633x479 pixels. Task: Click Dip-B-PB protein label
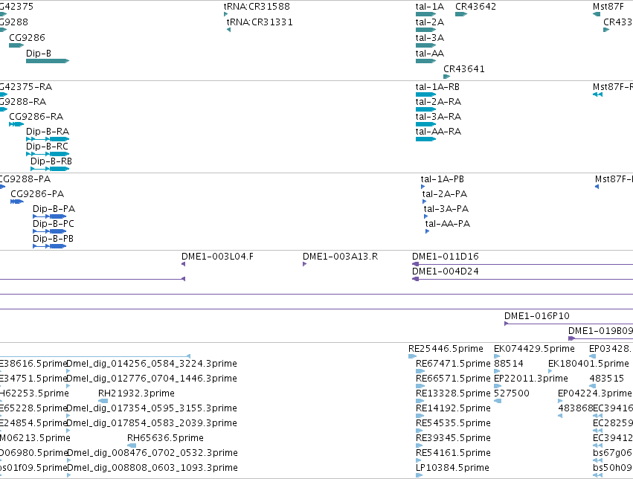53,239
